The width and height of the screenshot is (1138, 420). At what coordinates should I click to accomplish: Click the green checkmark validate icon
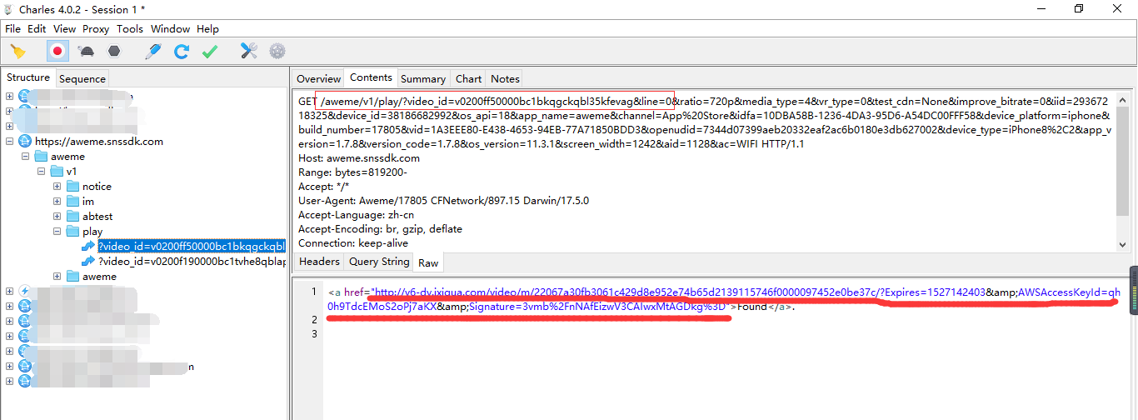coord(210,51)
